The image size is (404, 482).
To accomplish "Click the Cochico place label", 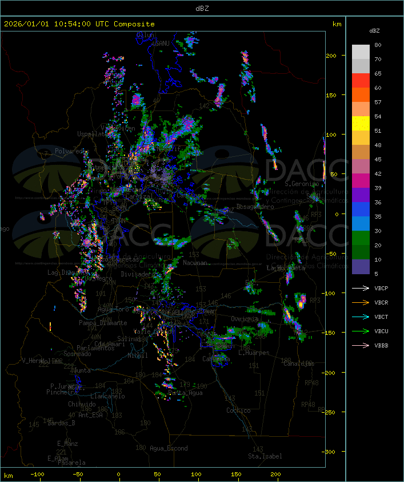I will tap(238, 410).
